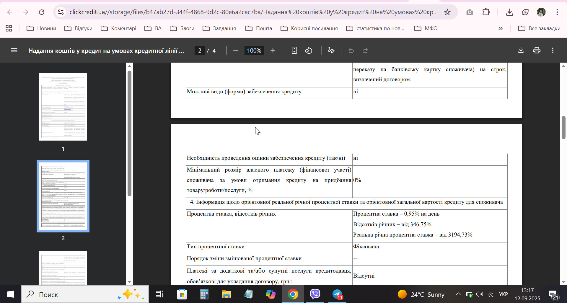
Task: Reload the current page
Action: click(42, 12)
